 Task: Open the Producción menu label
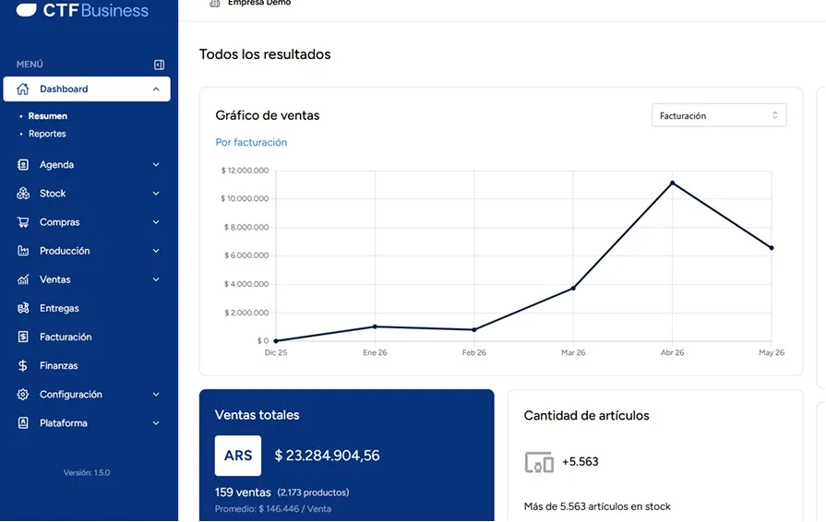pos(65,251)
